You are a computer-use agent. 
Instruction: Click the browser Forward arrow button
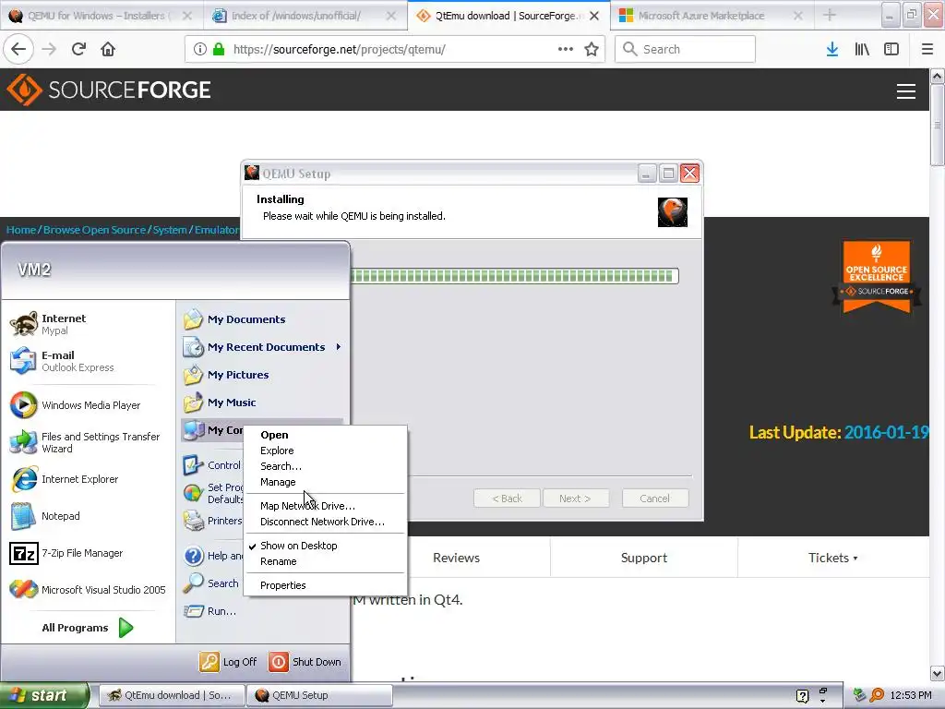pos(49,49)
